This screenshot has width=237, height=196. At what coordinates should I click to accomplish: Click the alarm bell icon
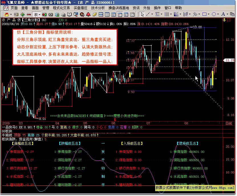point(88,15)
